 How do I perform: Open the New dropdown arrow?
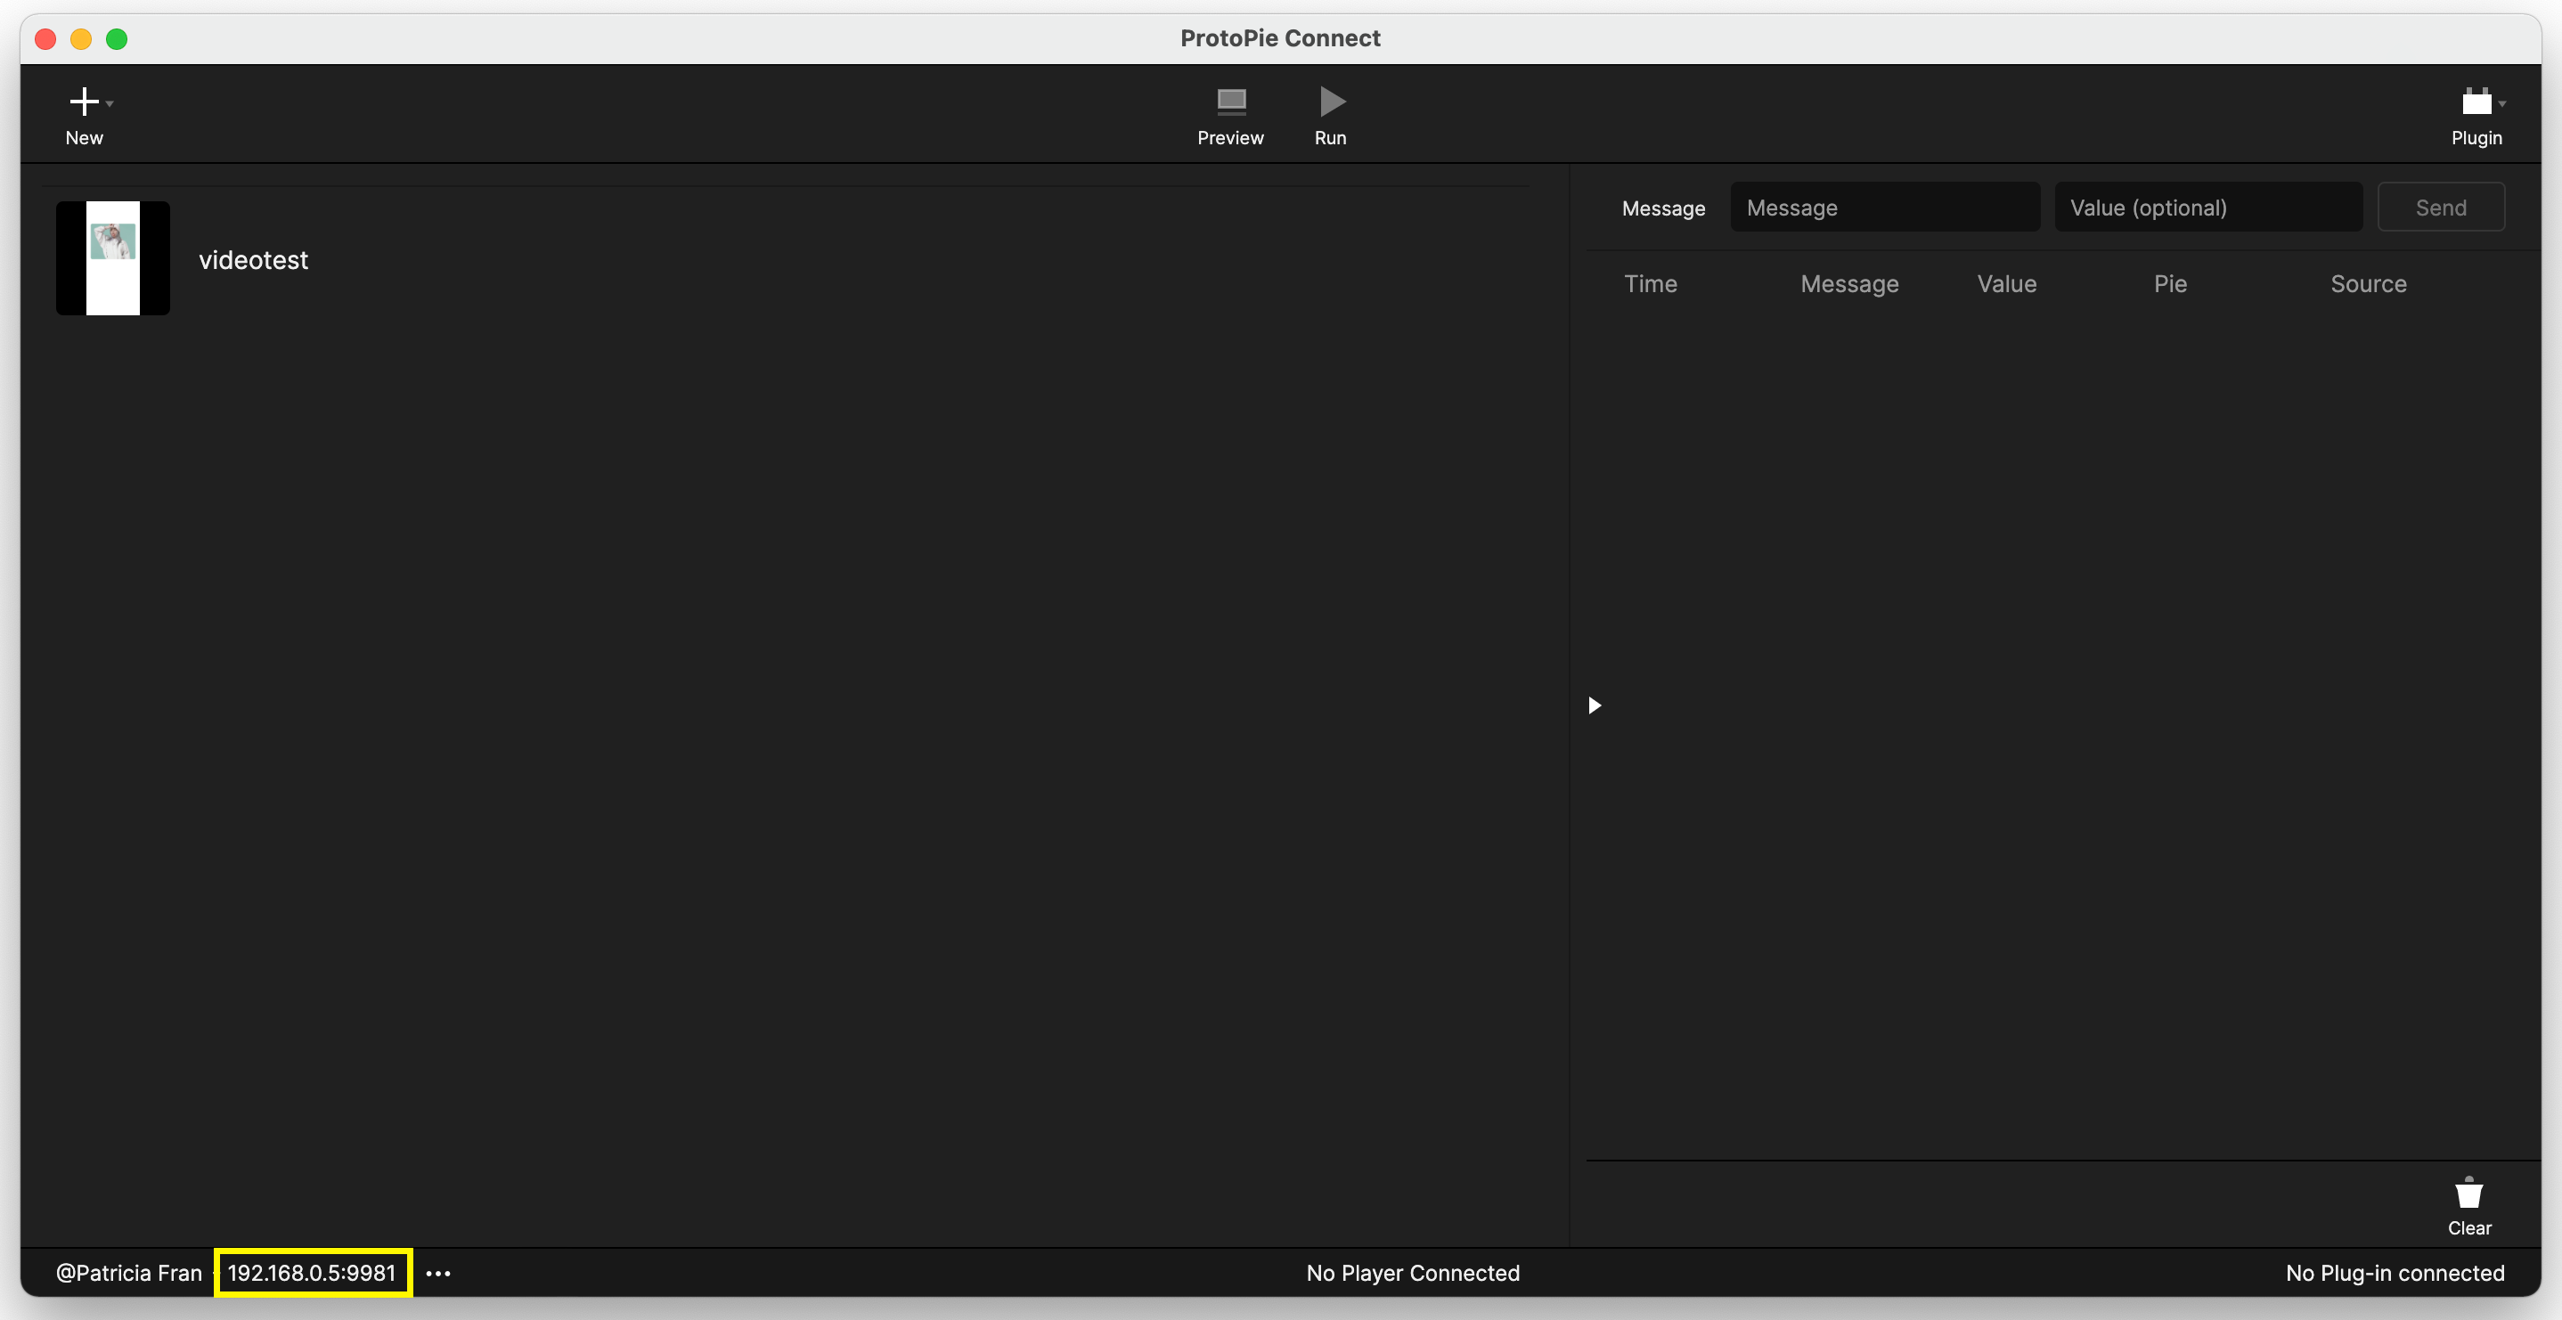(x=110, y=103)
